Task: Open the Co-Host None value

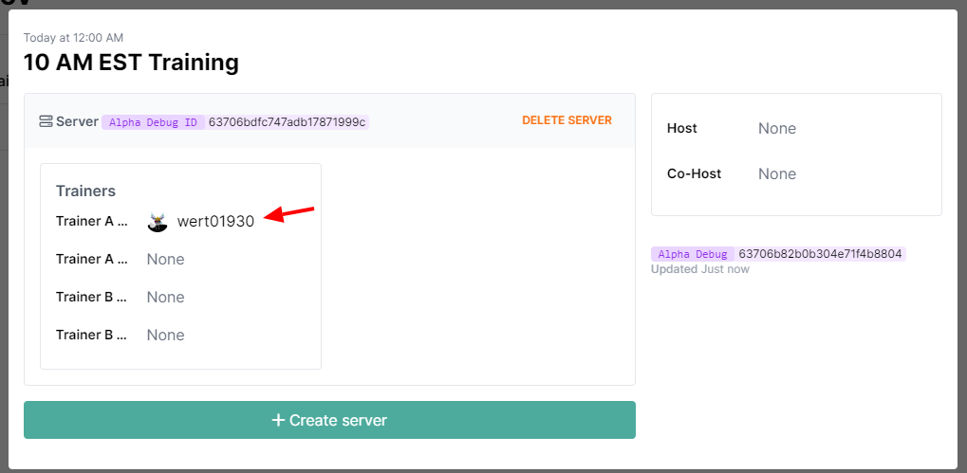Action: pos(776,174)
